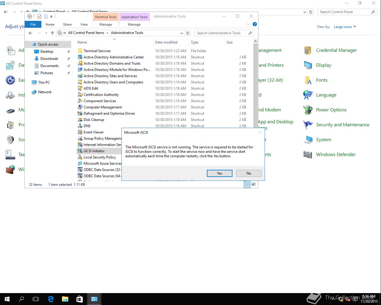Viewport: 381px width, 305px height.
Task: Open Credential Manager in Control Panel
Action: [x=336, y=50]
